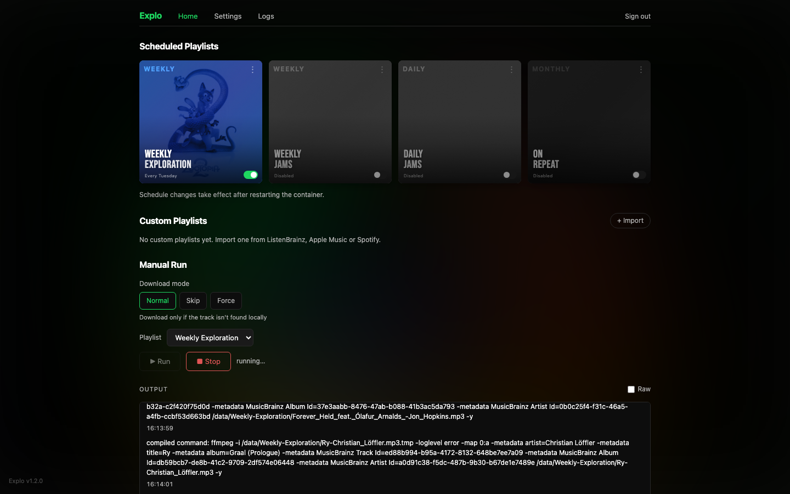Open the Weekly Exploration playlist card
Viewport: 790px width, 494px height.
201,122
